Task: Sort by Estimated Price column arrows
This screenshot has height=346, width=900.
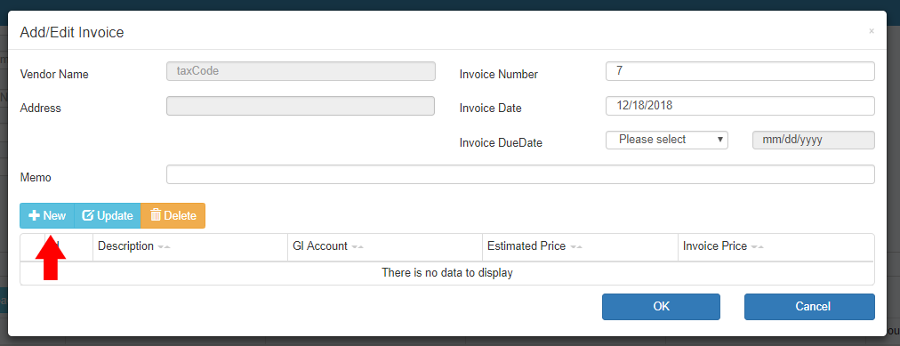Action: (x=576, y=246)
